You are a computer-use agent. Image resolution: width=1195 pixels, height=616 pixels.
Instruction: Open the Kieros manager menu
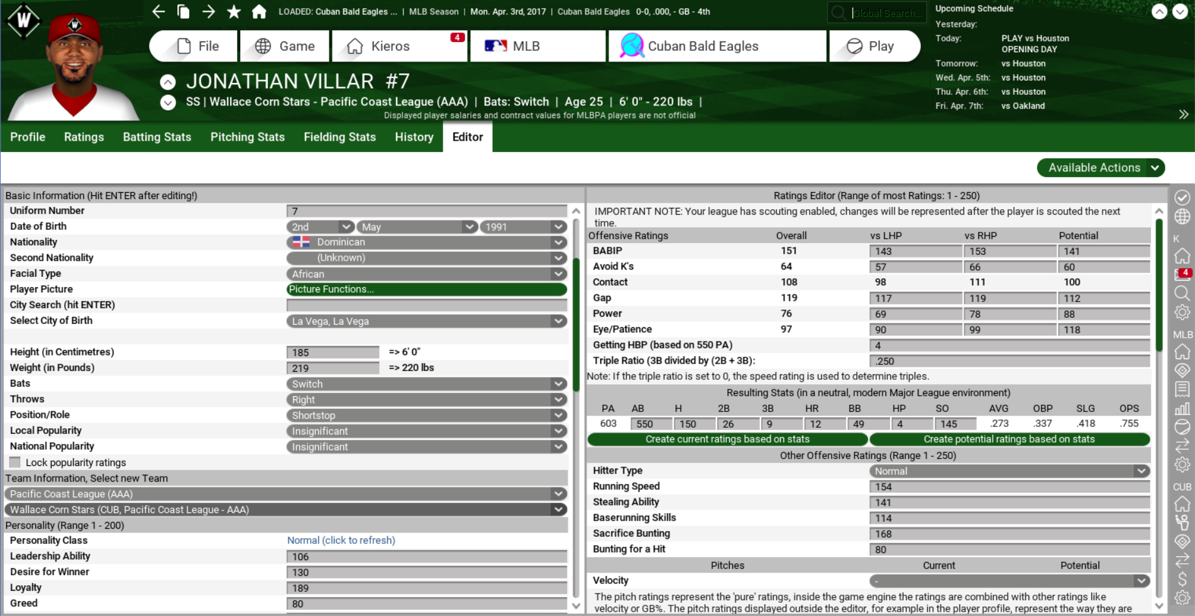click(400, 46)
